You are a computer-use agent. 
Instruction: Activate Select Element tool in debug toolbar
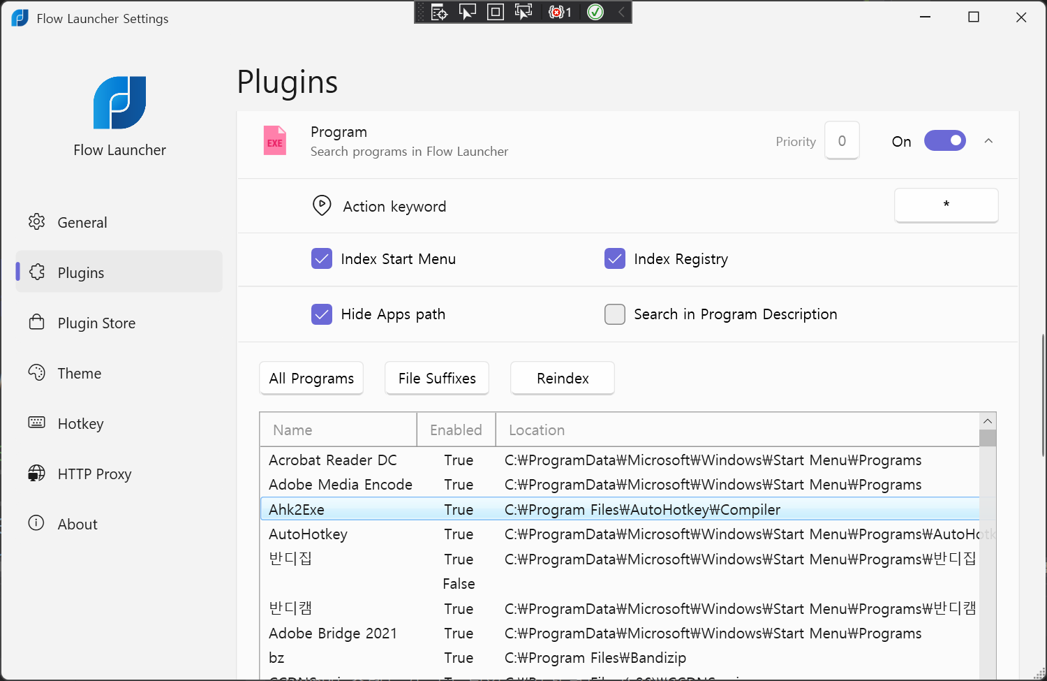tap(467, 12)
